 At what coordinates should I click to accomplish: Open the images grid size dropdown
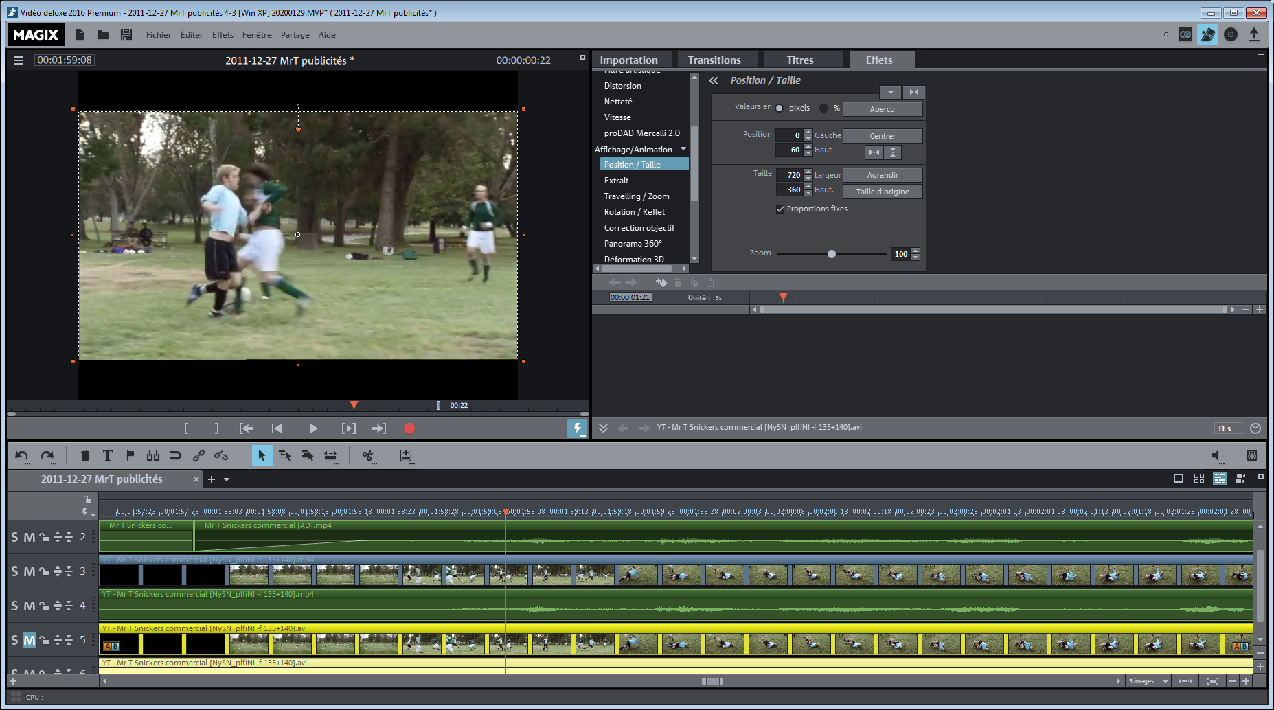1165,681
